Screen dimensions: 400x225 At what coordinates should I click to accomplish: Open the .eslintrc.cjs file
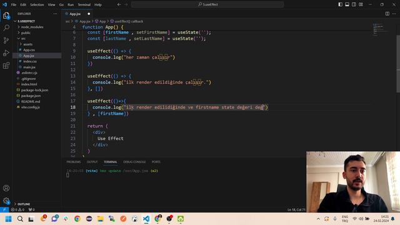pos(37,73)
